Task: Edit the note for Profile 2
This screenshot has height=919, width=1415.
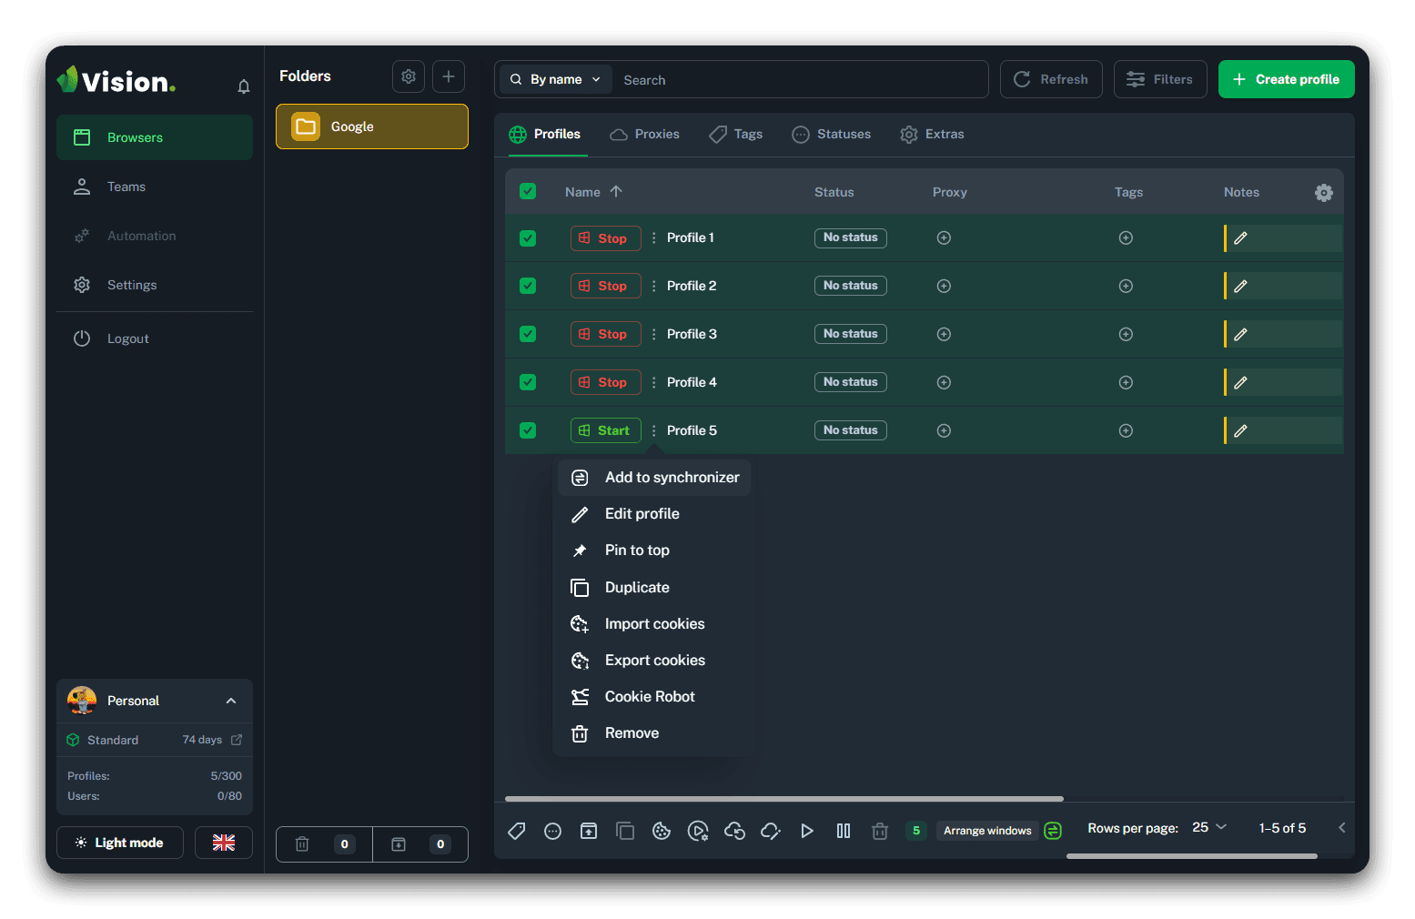Action: [1240, 287]
